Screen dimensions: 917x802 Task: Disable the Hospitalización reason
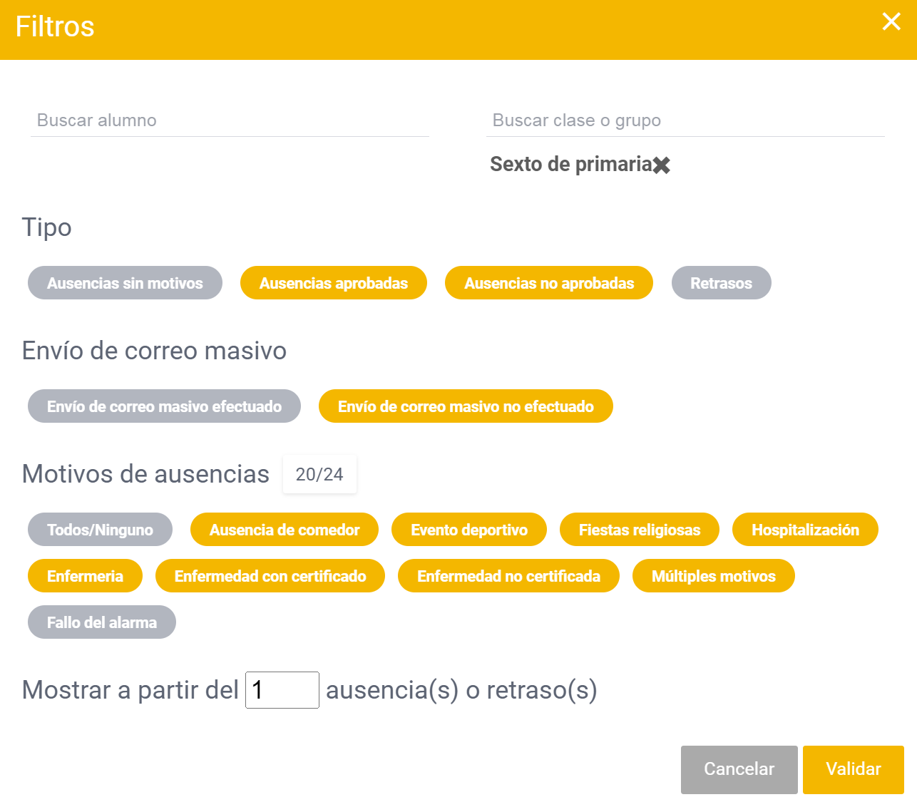coord(804,529)
